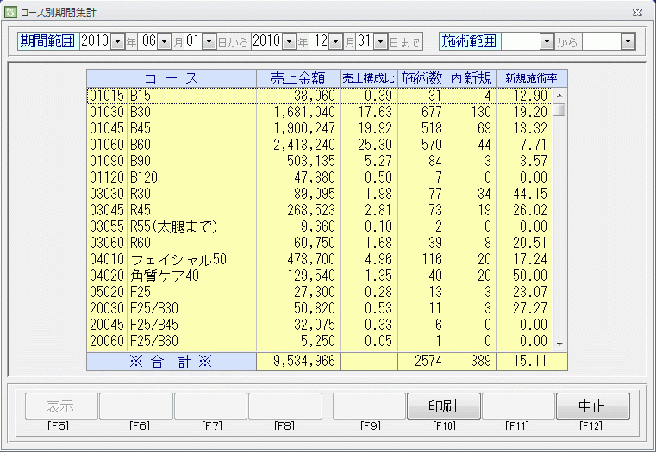Click the 施術数 column header
This screenshot has height=452, width=656.
[422, 78]
